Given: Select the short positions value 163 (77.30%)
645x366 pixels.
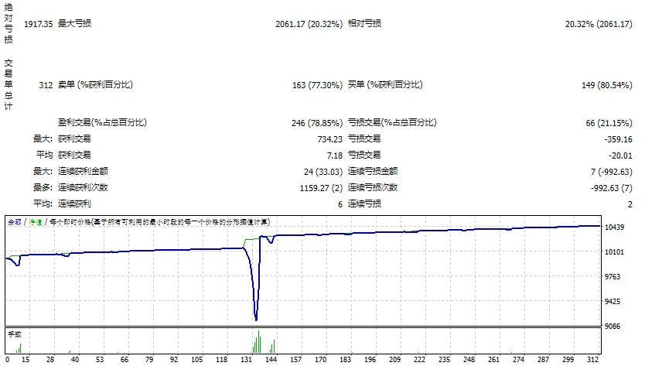Looking at the screenshot, I should [x=318, y=85].
